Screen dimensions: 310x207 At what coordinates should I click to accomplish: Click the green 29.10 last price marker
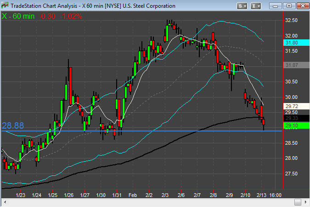pos(296,125)
